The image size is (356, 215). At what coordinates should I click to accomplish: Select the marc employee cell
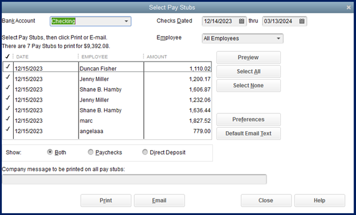[111, 120]
